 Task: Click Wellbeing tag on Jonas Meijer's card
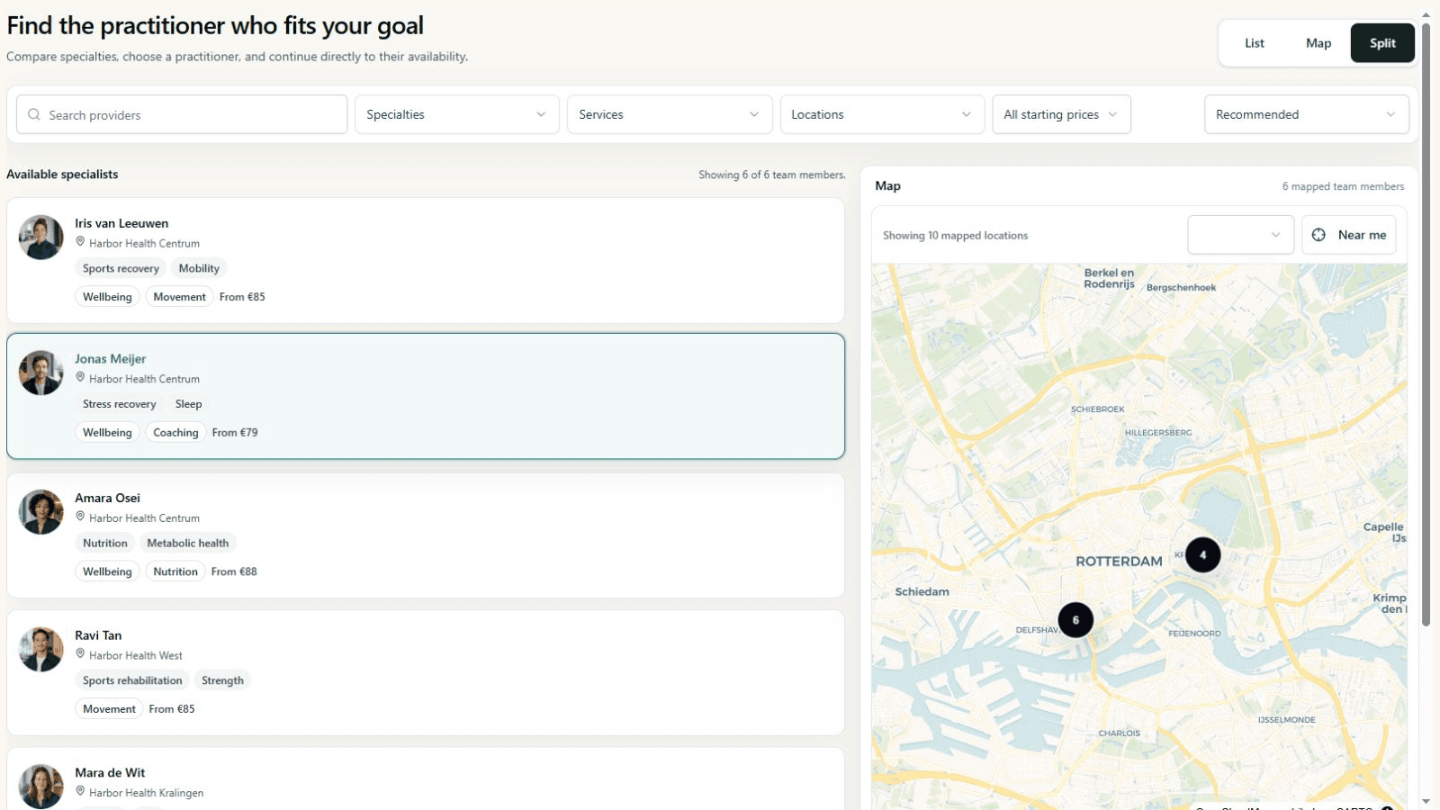tap(107, 433)
